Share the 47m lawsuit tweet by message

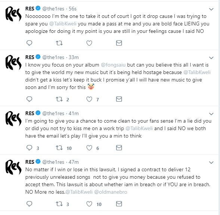[x=119, y=204]
